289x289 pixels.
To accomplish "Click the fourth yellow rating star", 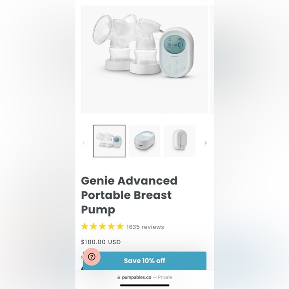I will pyautogui.click(x=111, y=227).
